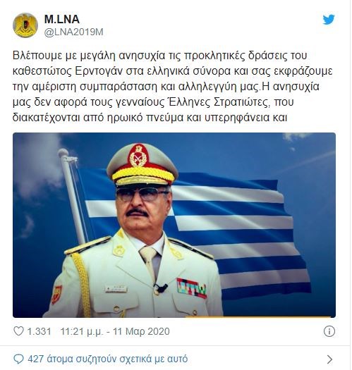Expand the conversation with the right chevron
The height and width of the screenshot is (370, 352).
pyautogui.click(x=329, y=359)
